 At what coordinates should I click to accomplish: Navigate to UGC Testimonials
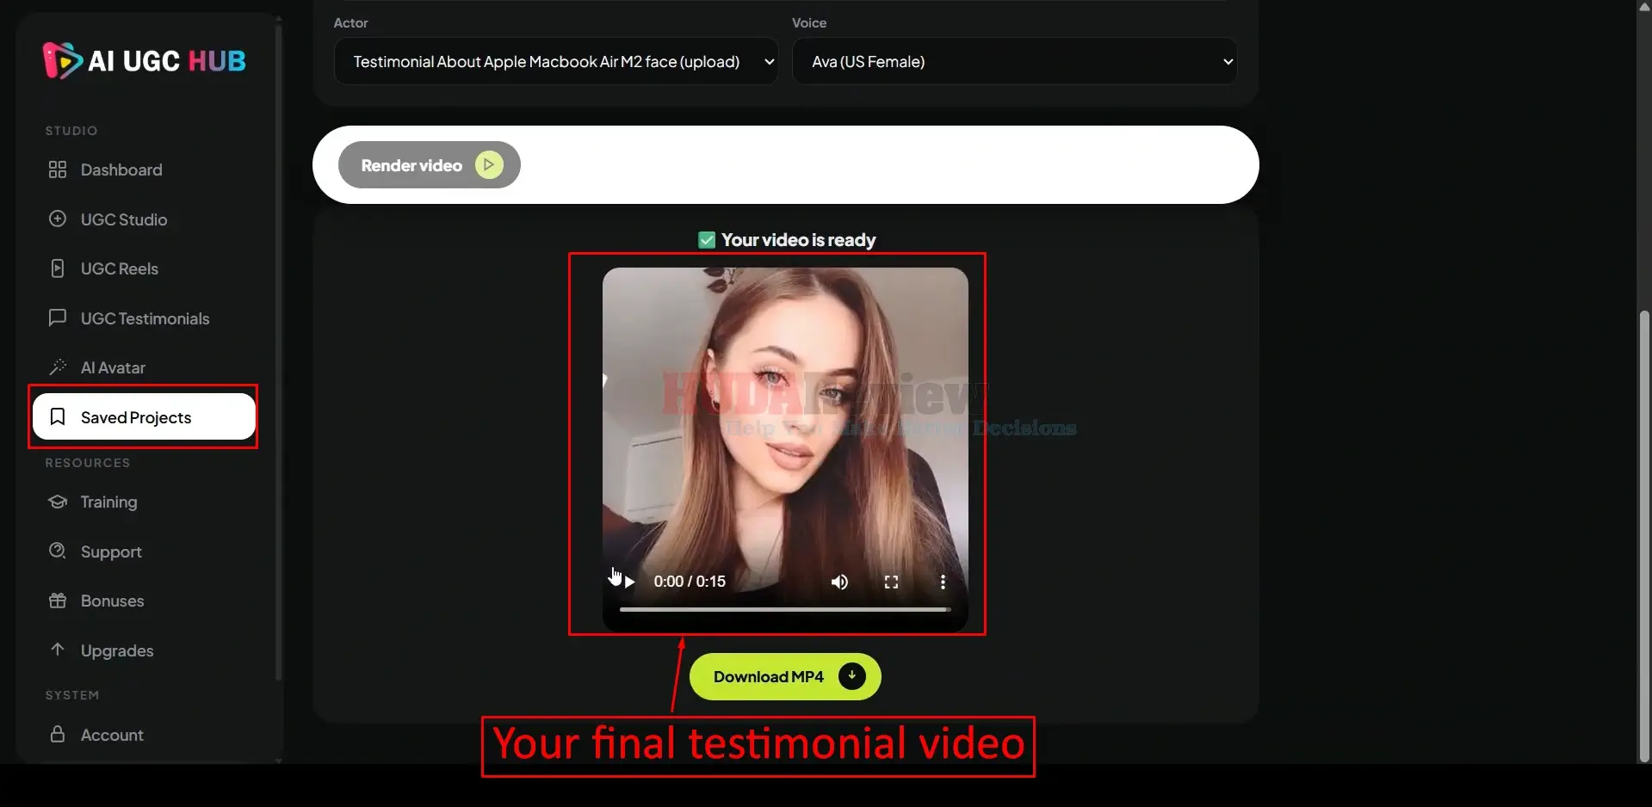(145, 318)
